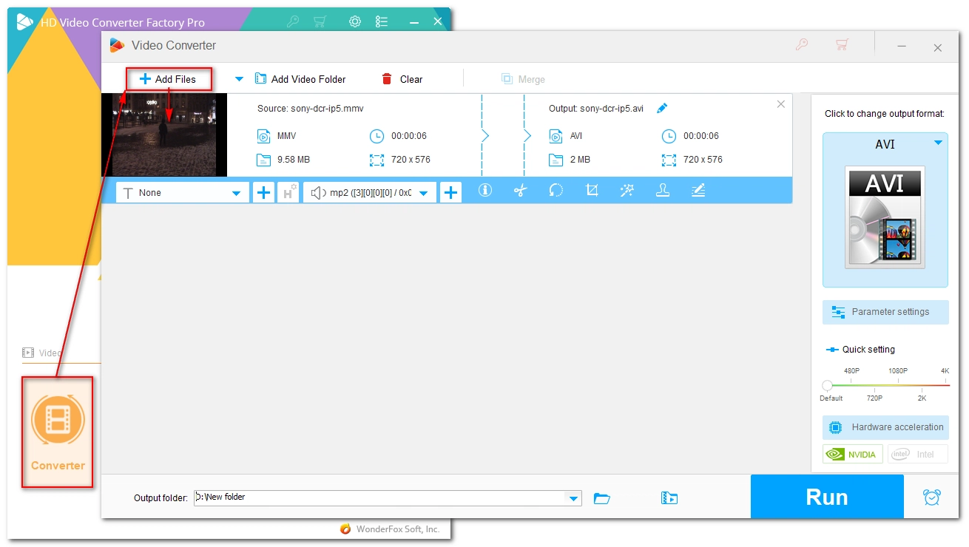
Task: Click the hardcode subtitle H icon
Action: tap(288, 192)
